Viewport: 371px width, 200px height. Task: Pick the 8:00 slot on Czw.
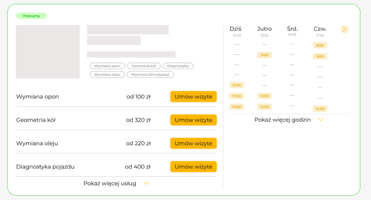click(320, 45)
